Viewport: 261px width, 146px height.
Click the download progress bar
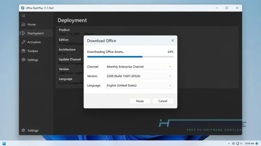tap(130, 57)
